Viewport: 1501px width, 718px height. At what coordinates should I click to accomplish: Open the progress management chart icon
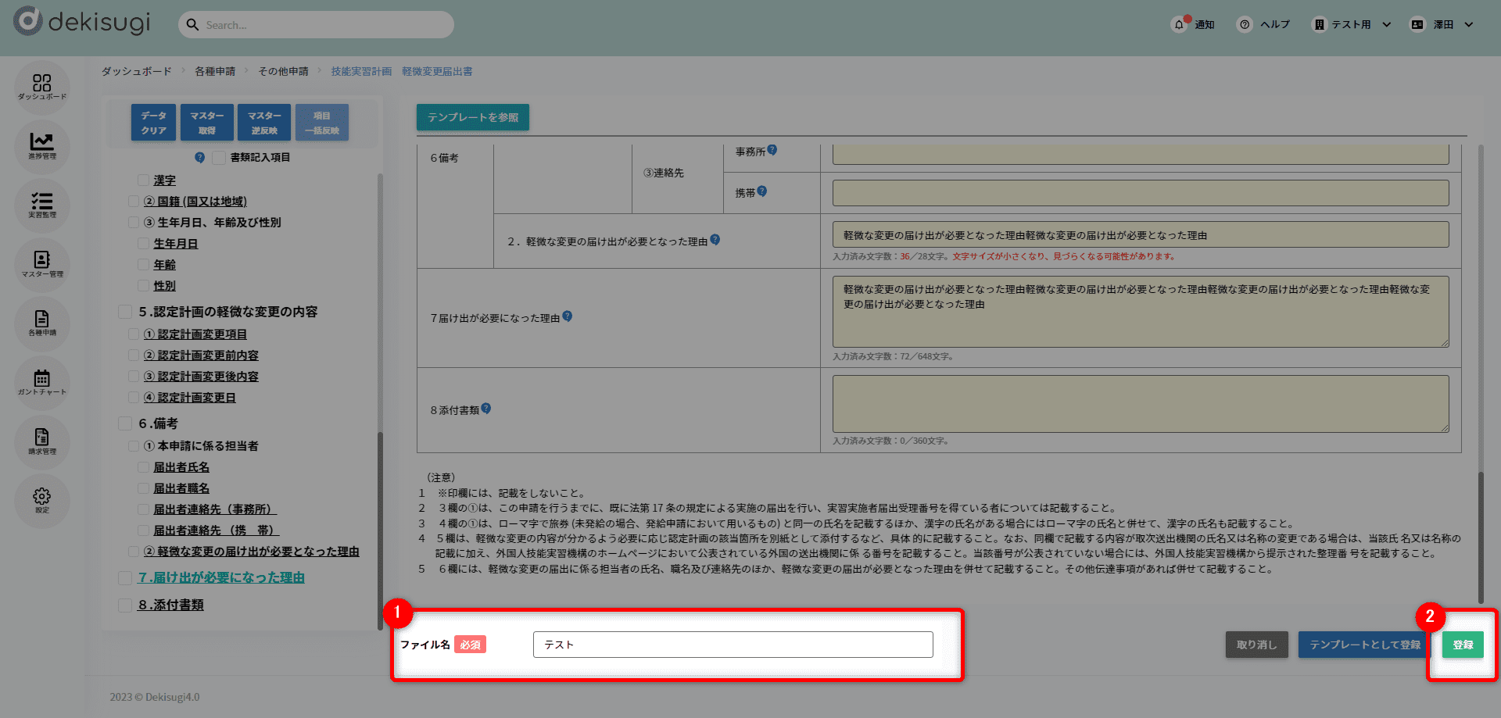(41, 145)
